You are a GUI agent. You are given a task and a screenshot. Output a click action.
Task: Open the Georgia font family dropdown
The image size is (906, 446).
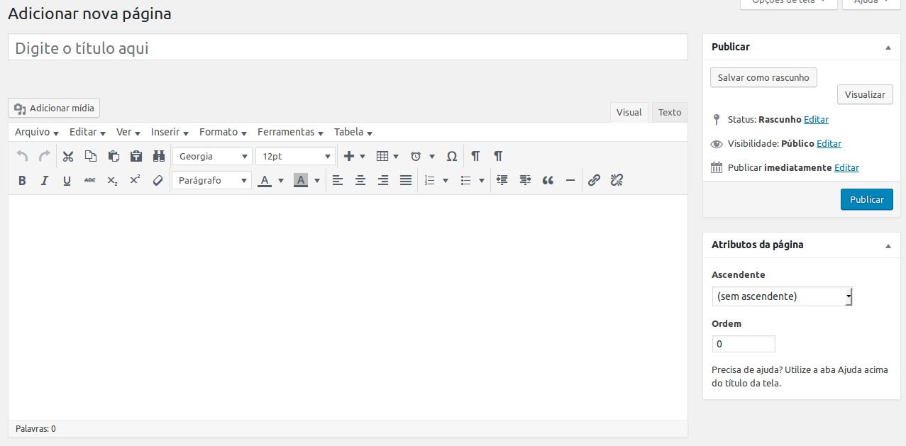point(211,157)
